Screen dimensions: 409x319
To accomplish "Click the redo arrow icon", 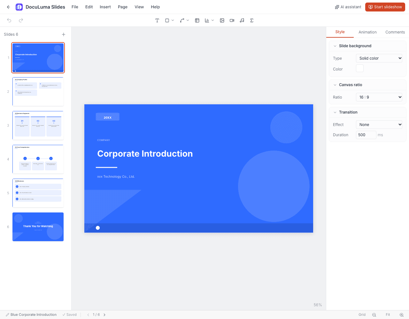I will [x=21, y=20].
